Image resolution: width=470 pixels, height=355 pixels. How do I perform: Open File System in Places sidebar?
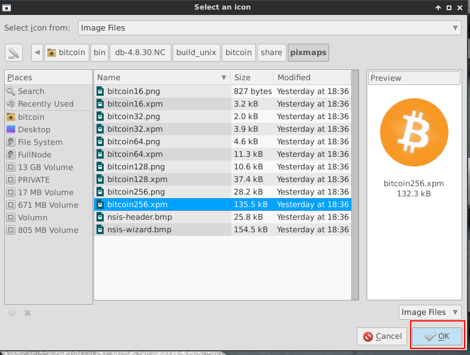[x=48, y=142]
